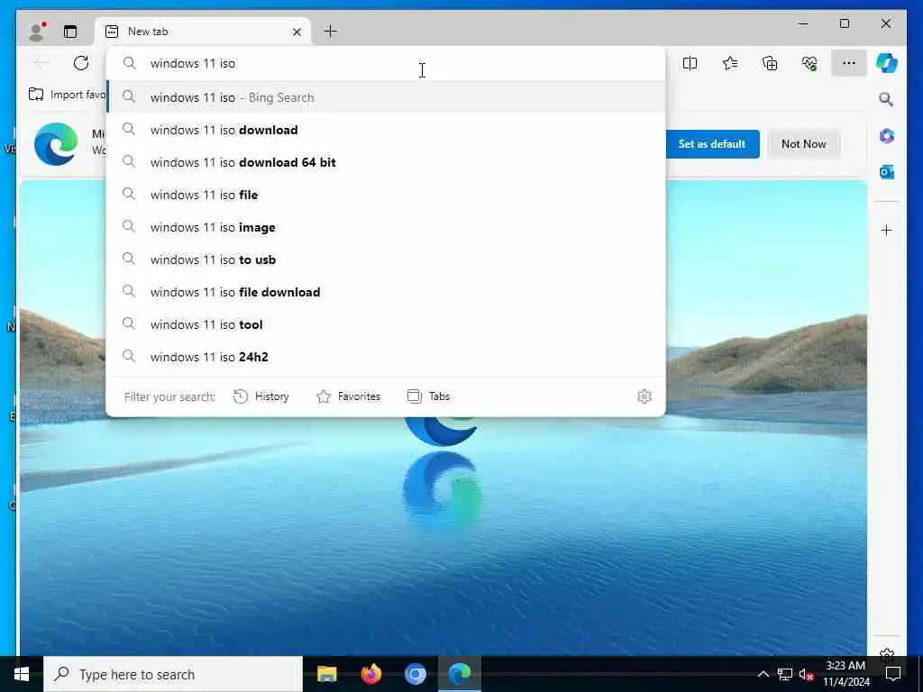The width and height of the screenshot is (923, 692).
Task: Filter search by Tabs
Action: tap(428, 396)
